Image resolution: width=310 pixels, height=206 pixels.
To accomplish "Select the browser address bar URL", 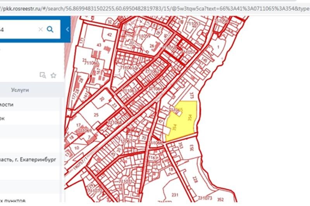I will pyautogui.click(x=155, y=9).
